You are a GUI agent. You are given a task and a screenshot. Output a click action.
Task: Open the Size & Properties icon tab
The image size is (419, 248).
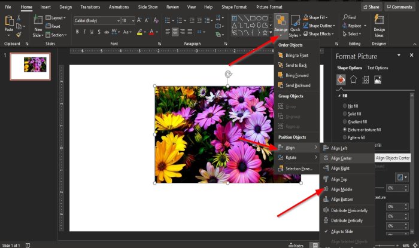pos(365,79)
